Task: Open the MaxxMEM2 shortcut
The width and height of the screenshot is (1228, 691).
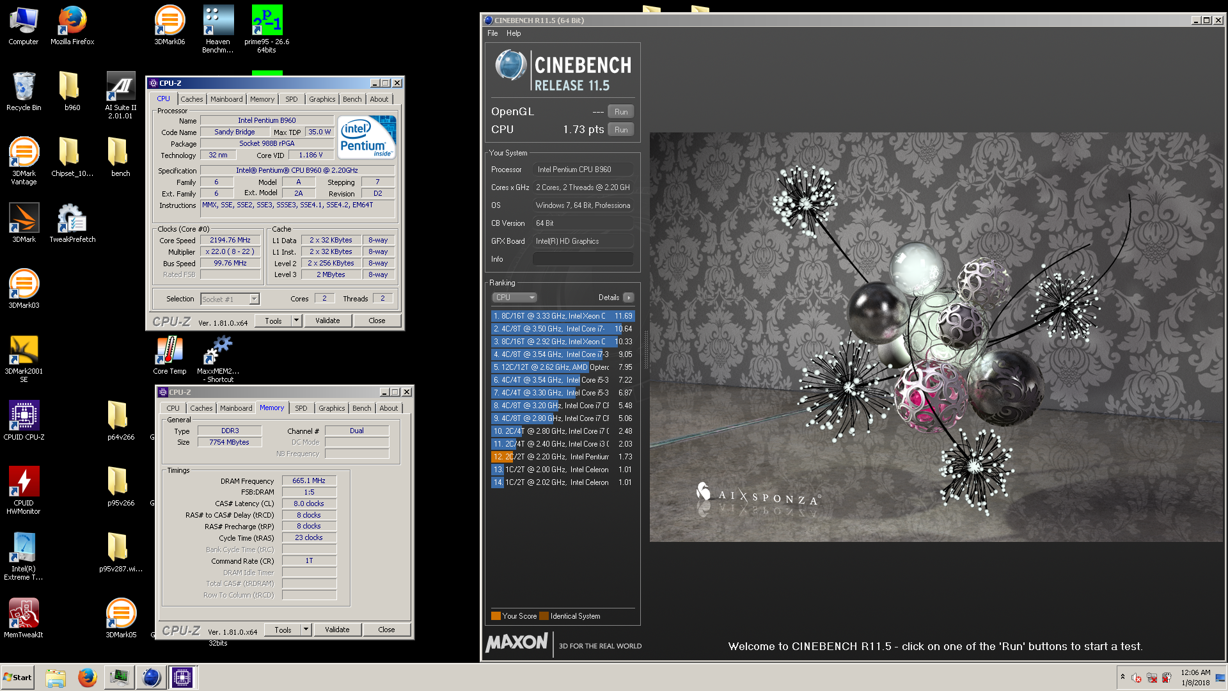Action: (218, 359)
